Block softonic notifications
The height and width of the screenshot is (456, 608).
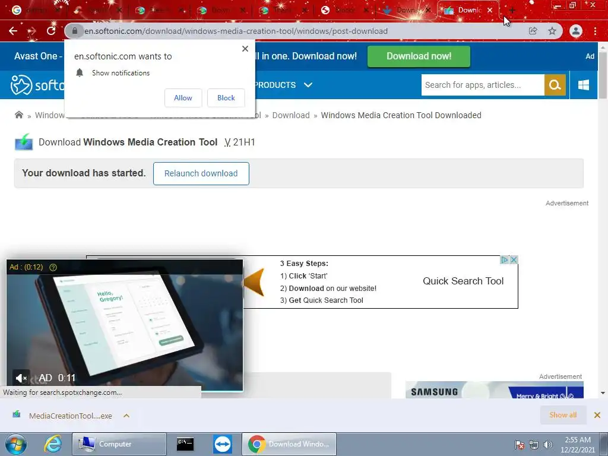(x=226, y=98)
